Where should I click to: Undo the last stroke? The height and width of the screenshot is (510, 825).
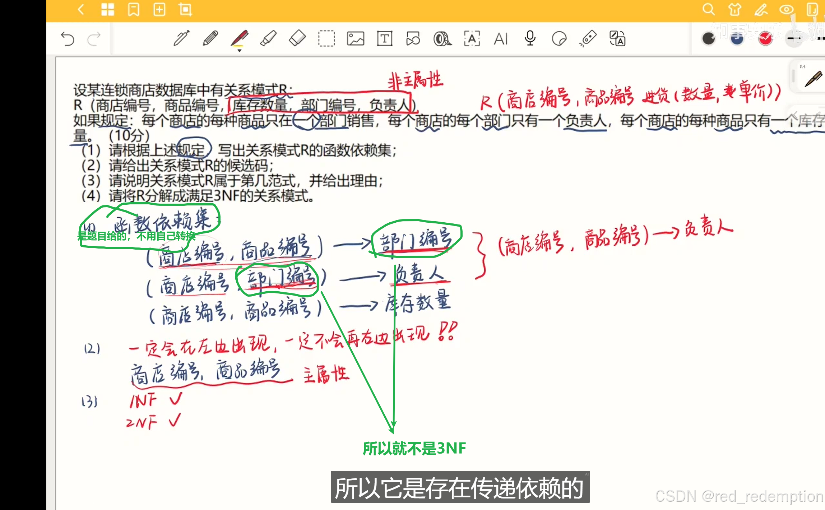coord(68,38)
